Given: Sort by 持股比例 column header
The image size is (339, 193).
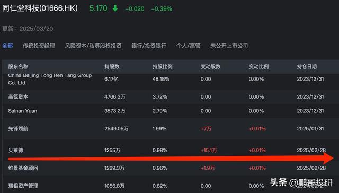Looking at the screenshot, I should (x=163, y=67).
